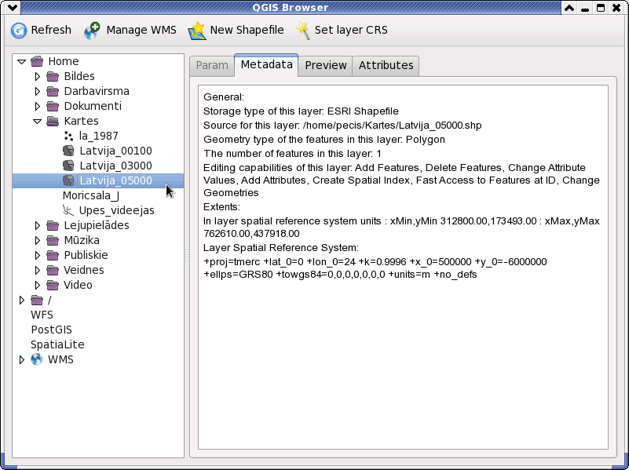Click the line layer icon of Upes_videejas
Image resolution: width=629 pixels, height=470 pixels.
click(68, 210)
